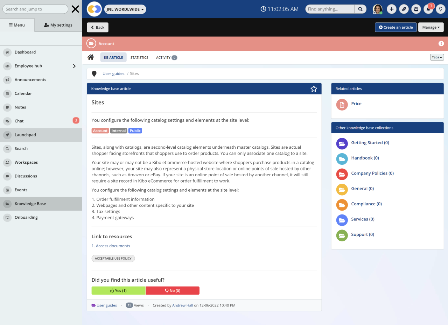
Task: Click the calendar icon in the top bar
Action: (x=416, y=9)
